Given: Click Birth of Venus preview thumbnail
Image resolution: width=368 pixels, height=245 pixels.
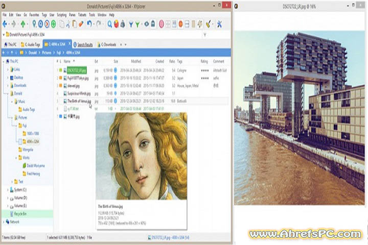Looking at the screenshot, I should 141,156.
